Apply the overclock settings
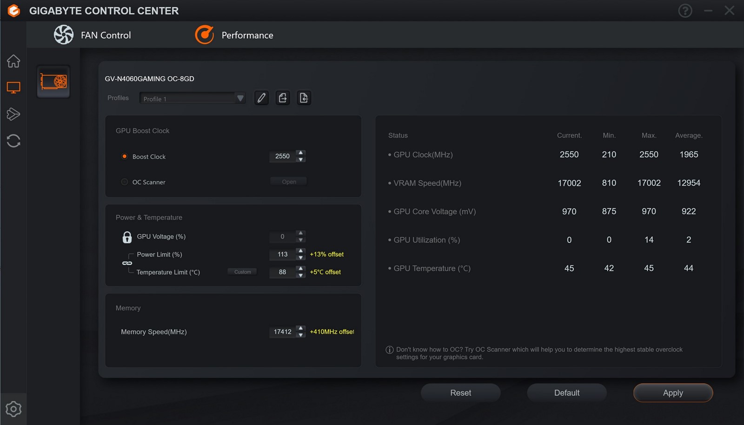Viewport: 744px width, 425px height. 673,393
